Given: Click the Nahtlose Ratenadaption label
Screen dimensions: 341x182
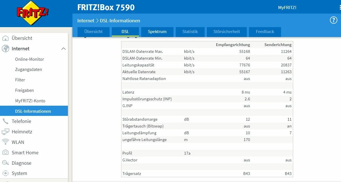Looking at the screenshot, I should [144, 79].
